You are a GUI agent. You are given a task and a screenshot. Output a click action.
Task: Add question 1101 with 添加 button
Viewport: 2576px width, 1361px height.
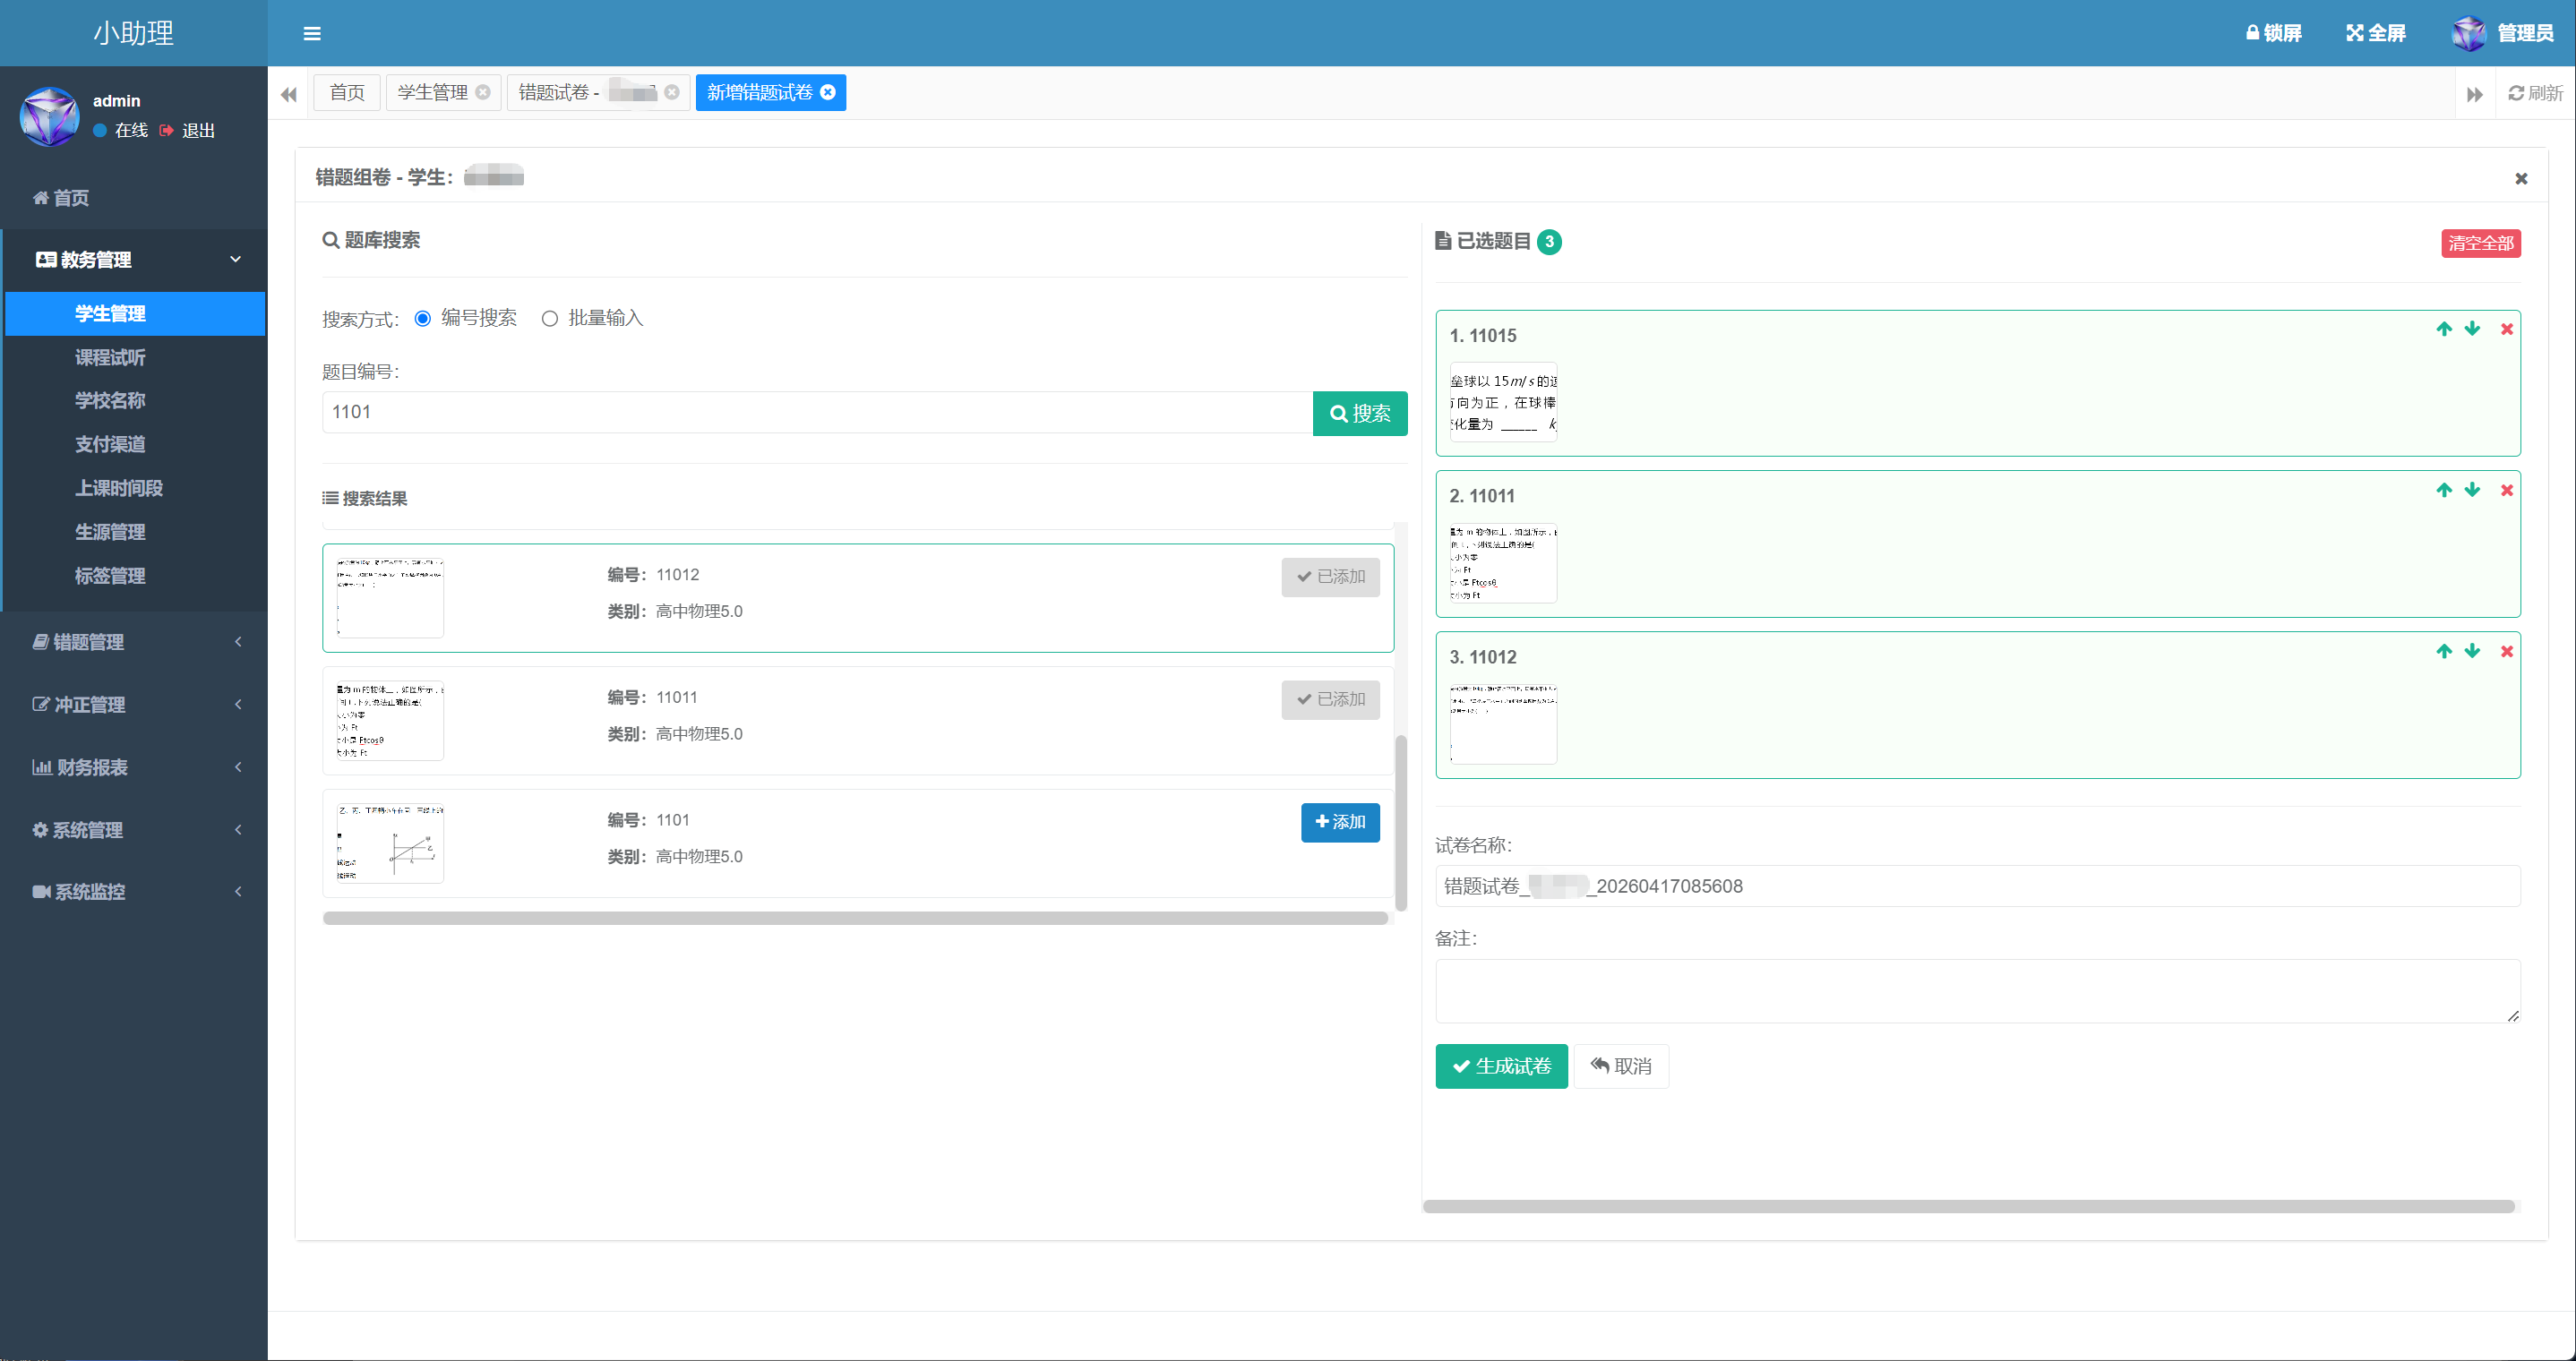1340,822
